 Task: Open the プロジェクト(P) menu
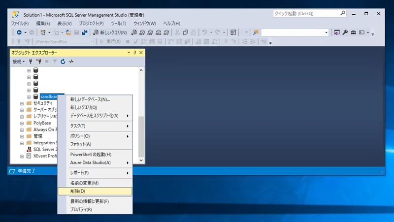coord(91,23)
